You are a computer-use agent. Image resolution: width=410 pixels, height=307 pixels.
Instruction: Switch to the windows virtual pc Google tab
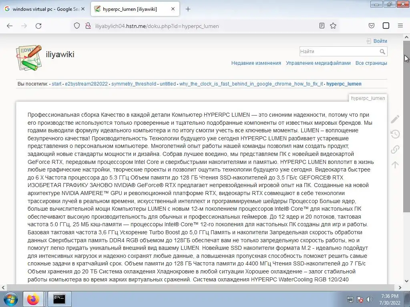click(x=45, y=9)
